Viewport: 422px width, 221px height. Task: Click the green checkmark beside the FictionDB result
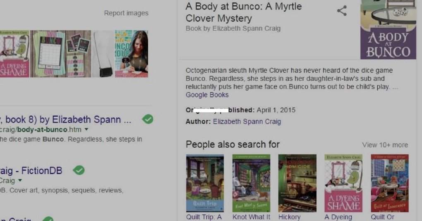click(x=79, y=170)
